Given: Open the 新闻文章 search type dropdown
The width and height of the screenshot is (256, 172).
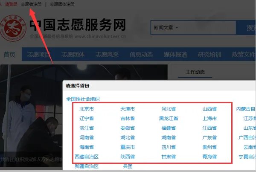Looking at the screenshot, I should (166, 28).
